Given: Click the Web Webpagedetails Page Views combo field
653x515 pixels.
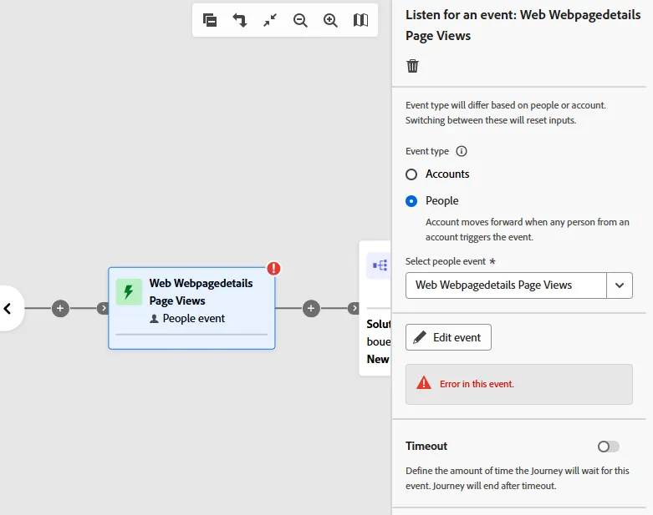Looking at the screenshot, I should point(506,285).
